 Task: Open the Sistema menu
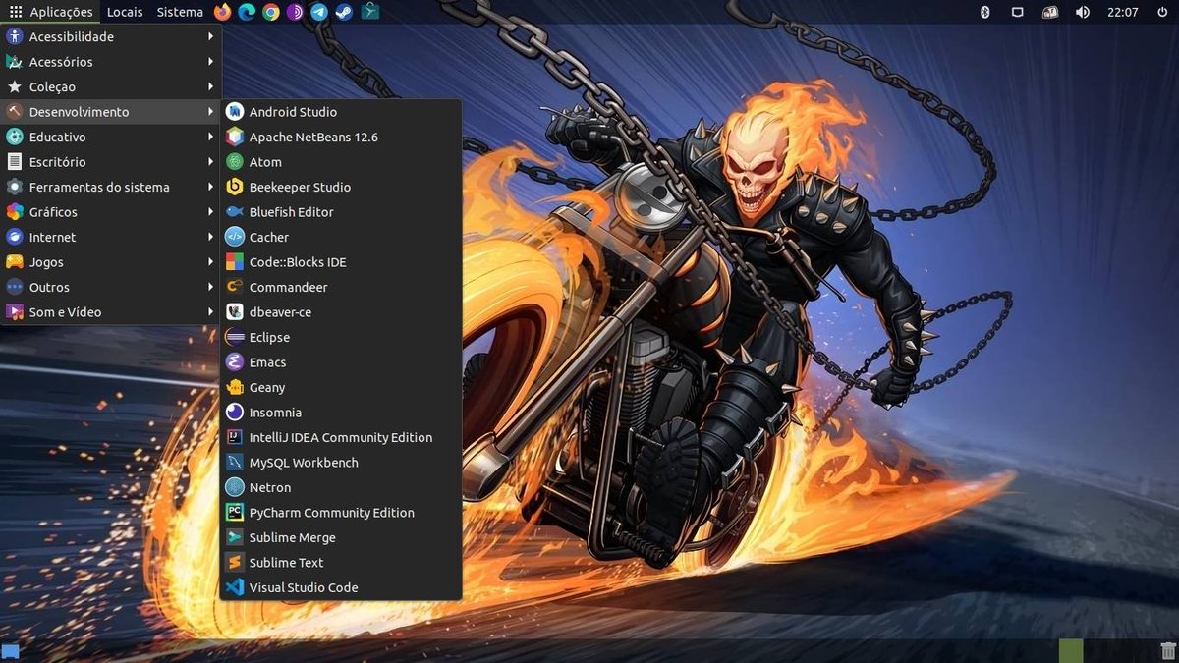(180, 12)
